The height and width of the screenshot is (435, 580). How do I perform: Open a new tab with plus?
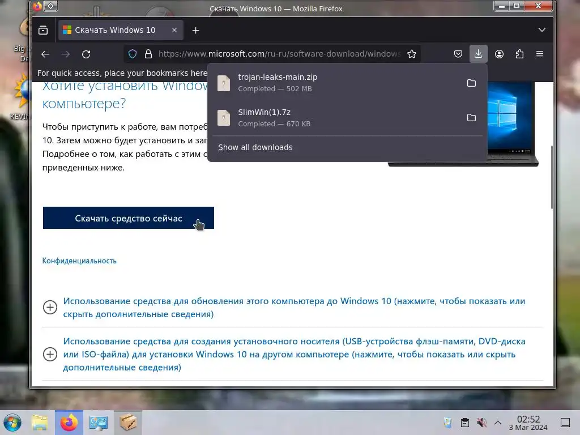(195, 31)
